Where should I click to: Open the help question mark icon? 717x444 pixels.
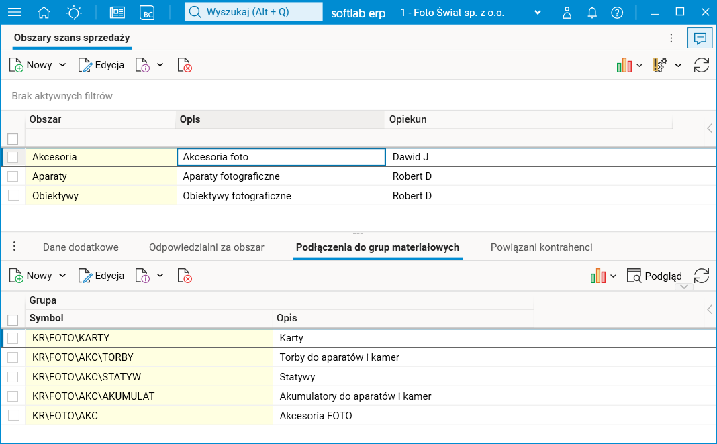[617, 12]
